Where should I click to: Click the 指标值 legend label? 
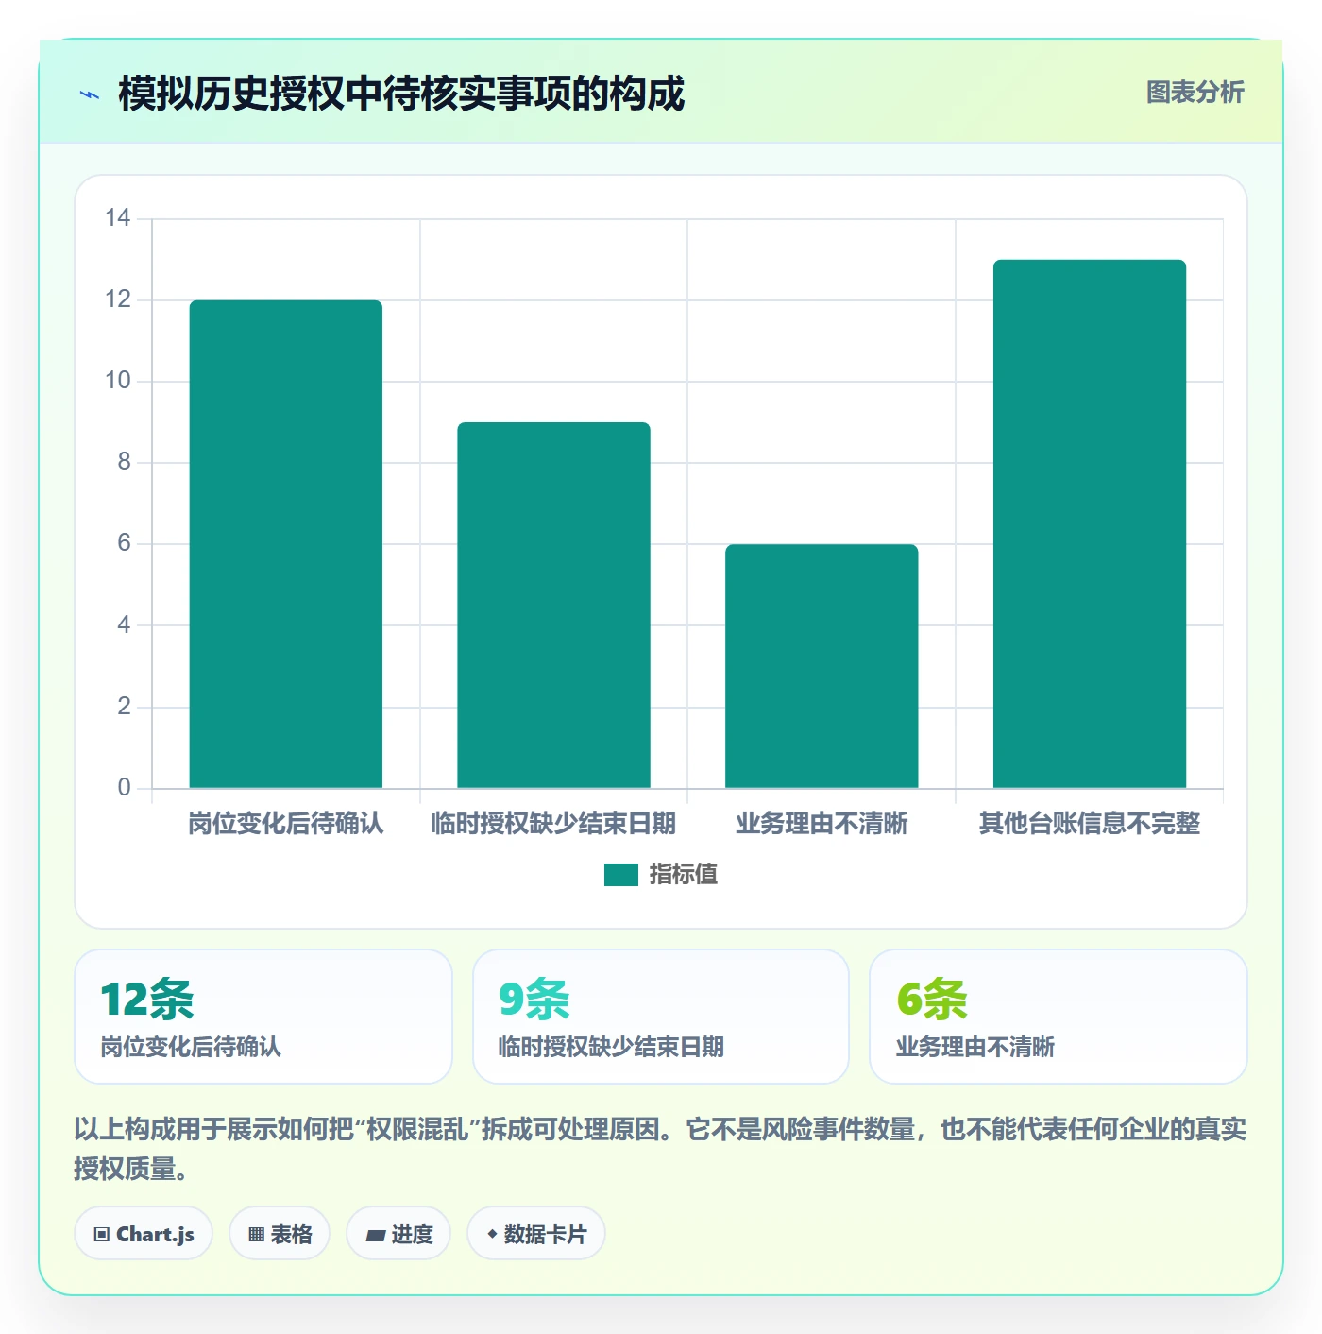[x=684, y=875]
